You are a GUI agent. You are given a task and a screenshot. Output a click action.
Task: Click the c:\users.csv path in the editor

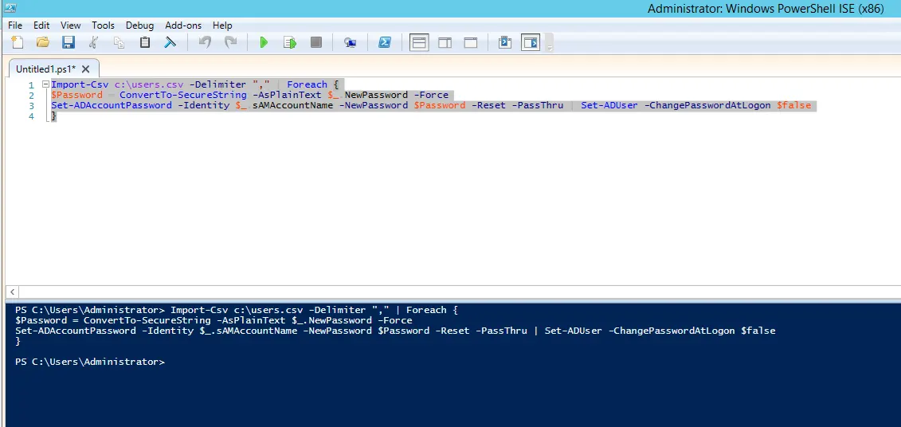point(149,84)
